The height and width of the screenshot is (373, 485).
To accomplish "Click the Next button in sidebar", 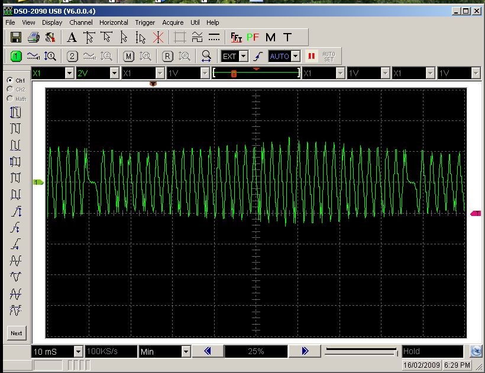I will click(17, 333).
